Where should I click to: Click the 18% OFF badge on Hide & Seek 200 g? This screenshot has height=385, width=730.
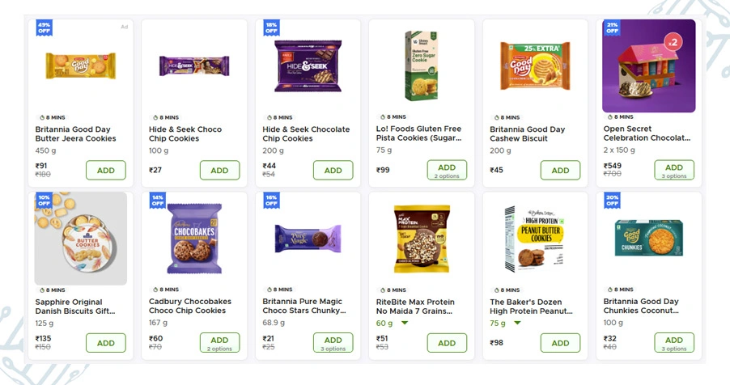[271, 27]
